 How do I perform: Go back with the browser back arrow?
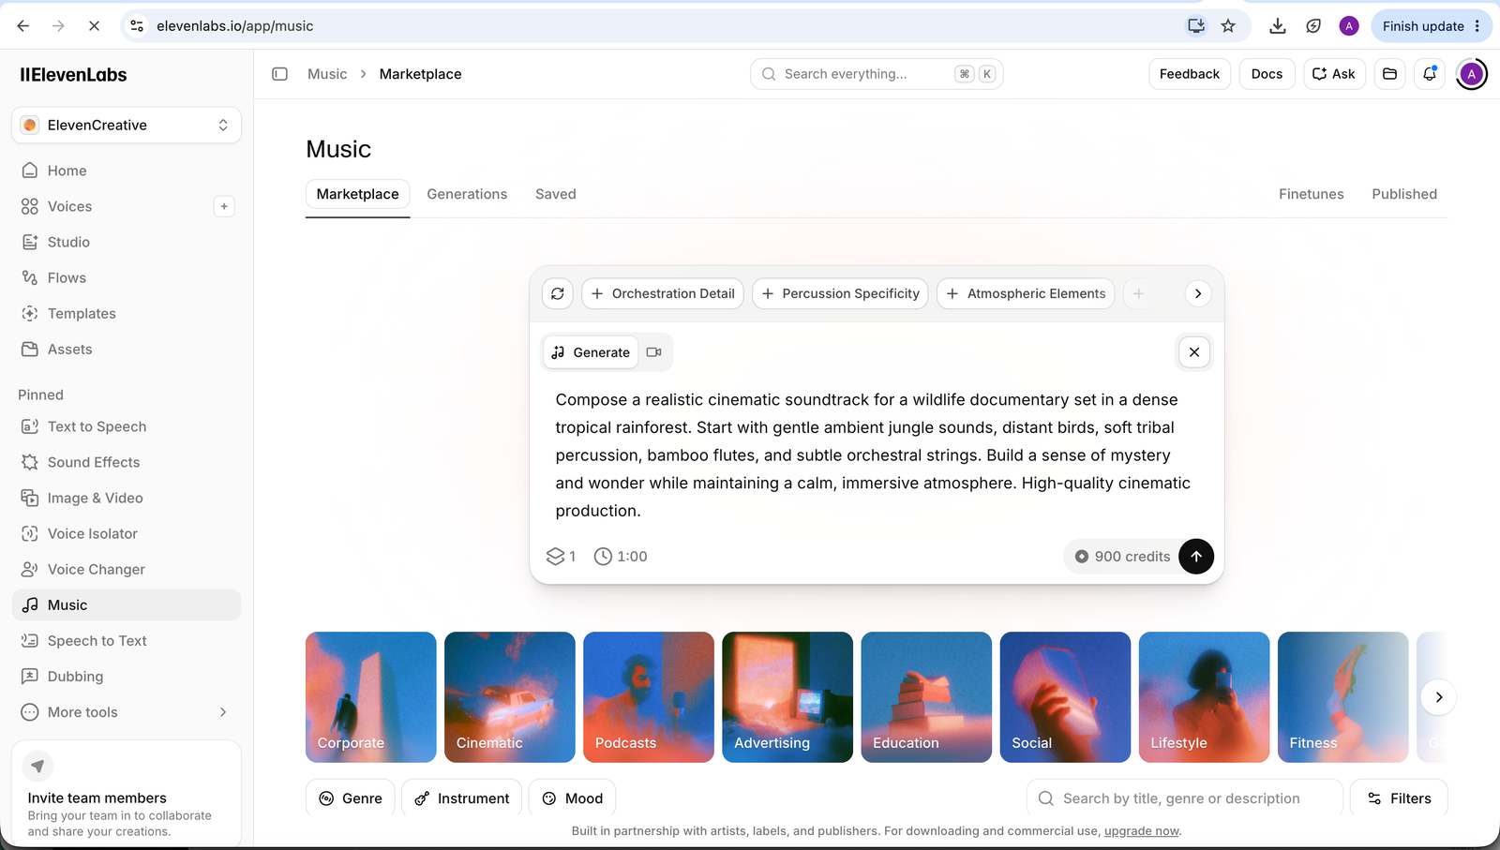[x=23, y=26]
